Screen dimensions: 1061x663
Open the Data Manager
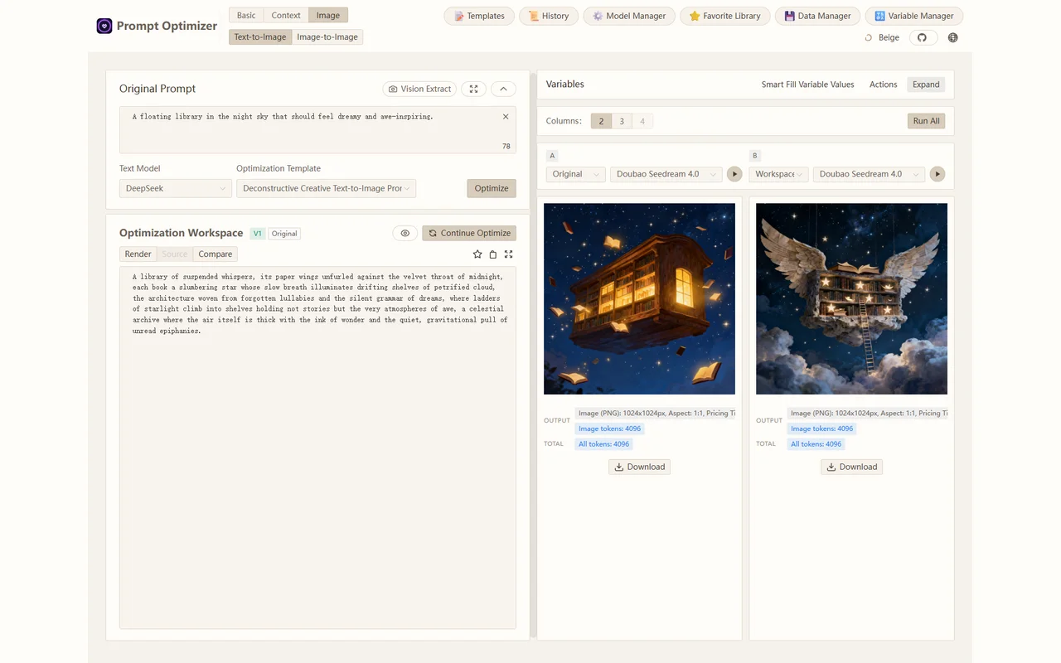(816, 16)
